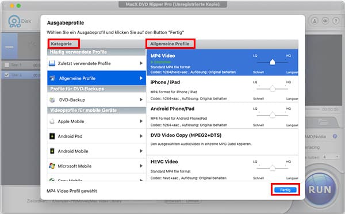The height and width of the screenshot is (214, 345).
Task: Open the CPU core count dropdown
Action: (331, 157)
